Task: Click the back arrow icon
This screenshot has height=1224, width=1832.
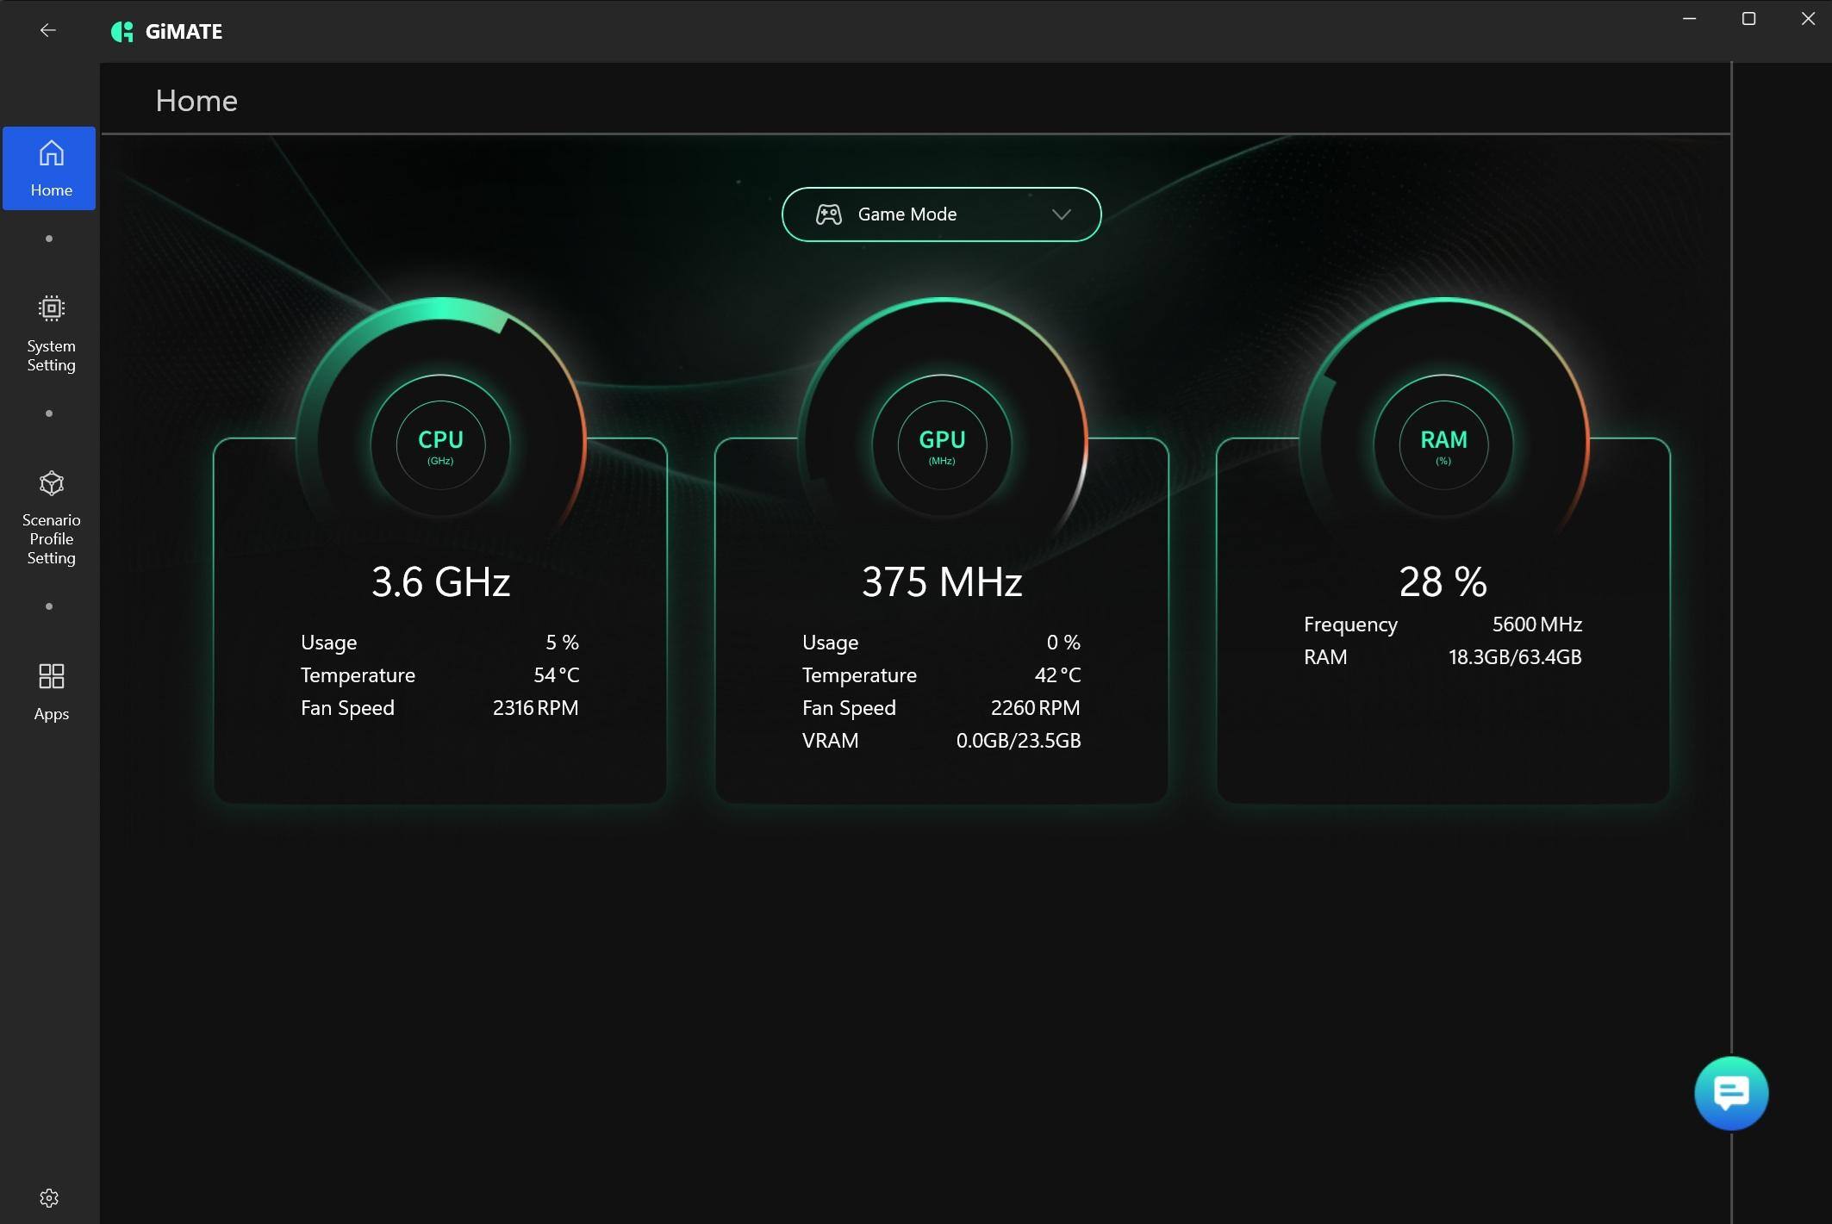Action: [48, 31]
